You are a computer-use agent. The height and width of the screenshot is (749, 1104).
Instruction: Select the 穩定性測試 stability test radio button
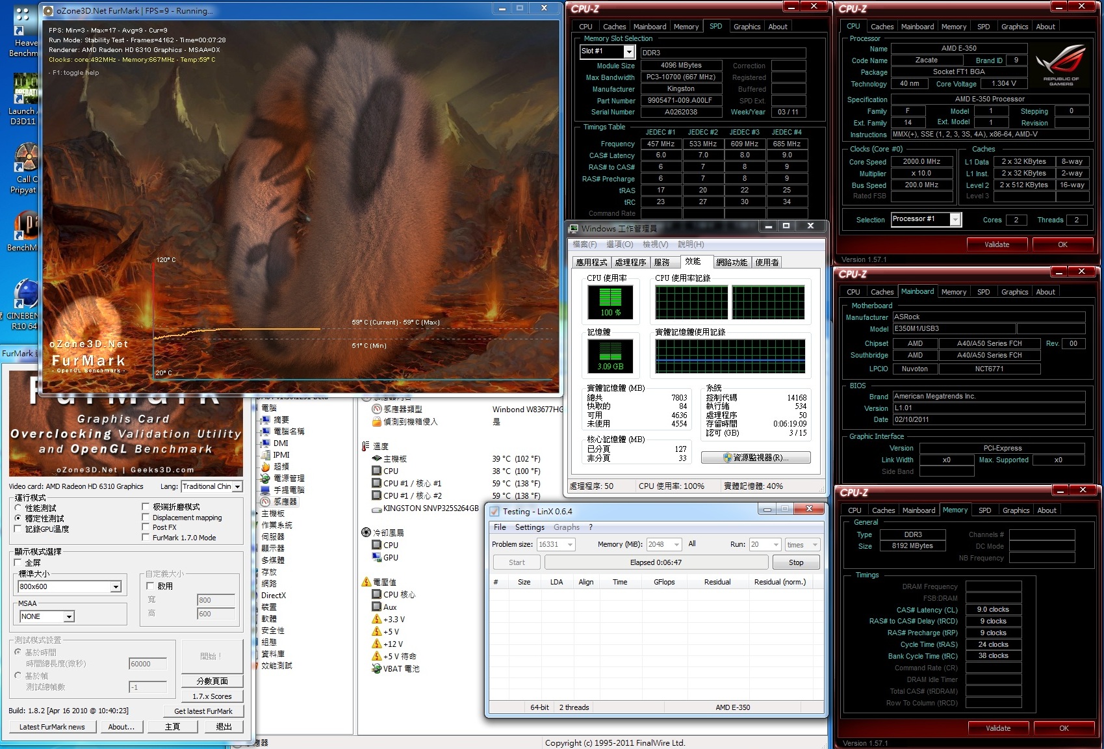coord(18,518)
